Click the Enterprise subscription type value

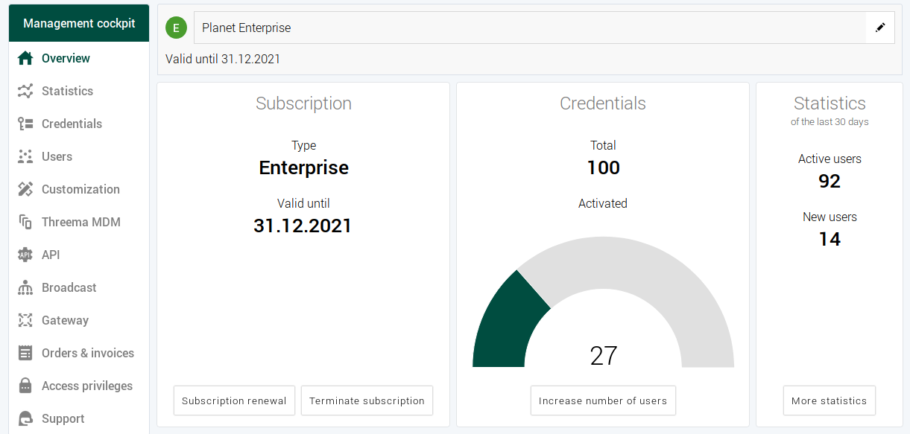point(304,167)
